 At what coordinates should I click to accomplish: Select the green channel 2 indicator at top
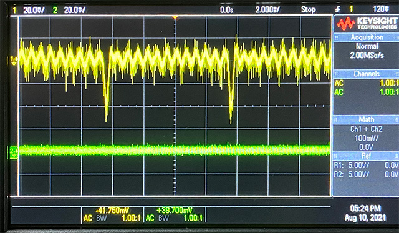coord(55,10)
